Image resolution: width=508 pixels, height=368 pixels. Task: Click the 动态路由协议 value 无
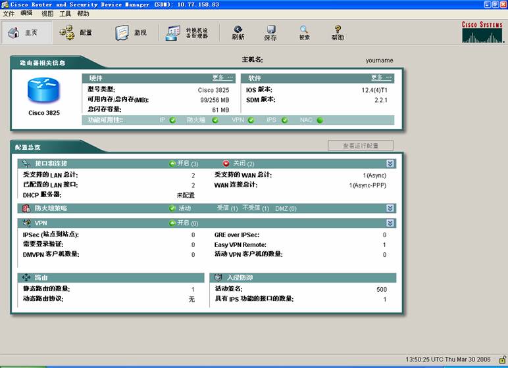[x=191, y=300]
